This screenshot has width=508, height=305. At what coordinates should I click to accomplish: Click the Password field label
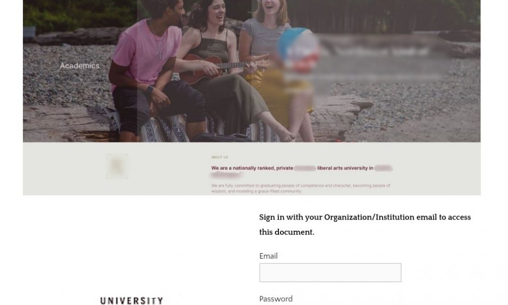click(x=276, y=298)
